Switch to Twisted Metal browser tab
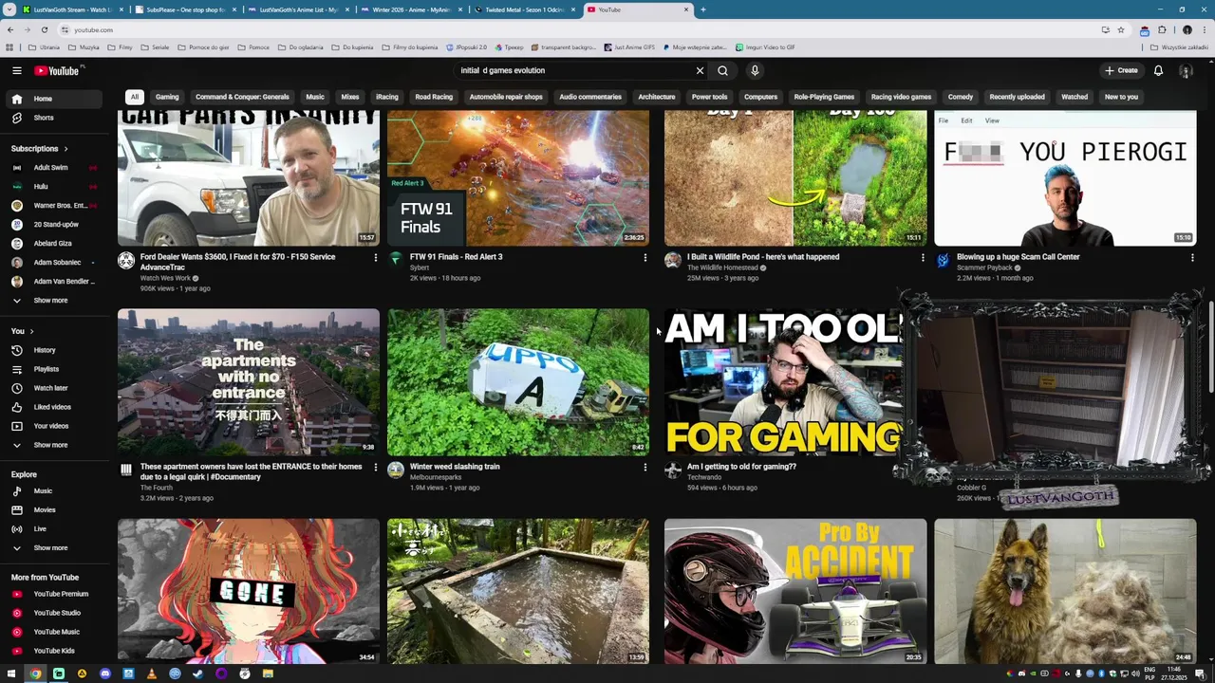Image resolution: width=1215 pixels, height=683 pixels. coord(524,9)
